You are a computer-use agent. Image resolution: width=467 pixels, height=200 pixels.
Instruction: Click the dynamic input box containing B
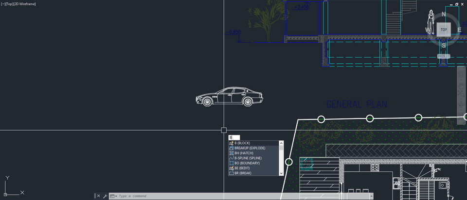point(234,137)
